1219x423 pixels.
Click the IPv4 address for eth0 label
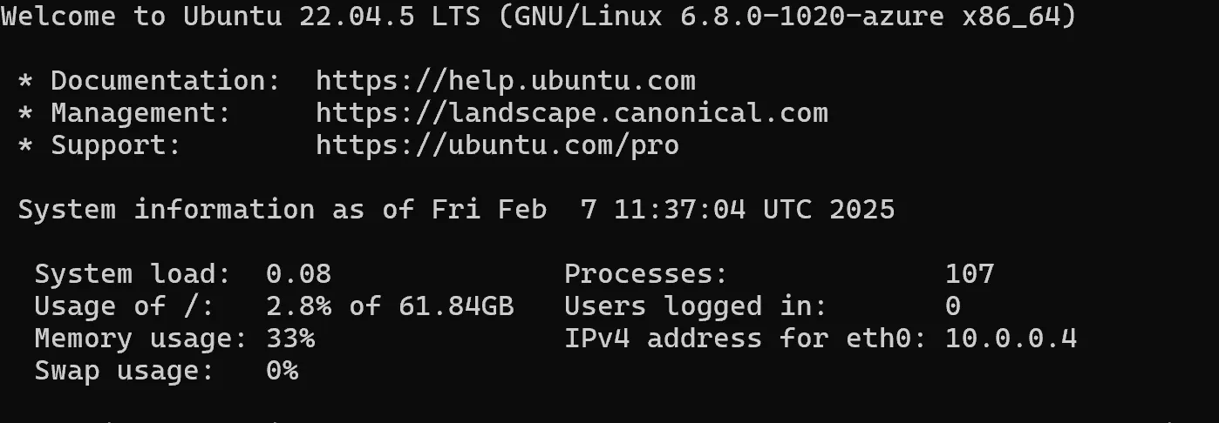[745, 339]
